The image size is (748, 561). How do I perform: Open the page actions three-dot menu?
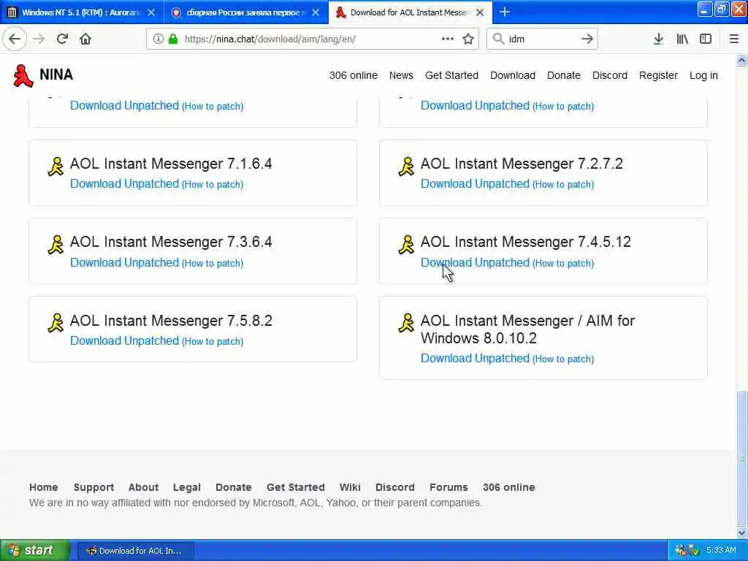pos(448,39)
